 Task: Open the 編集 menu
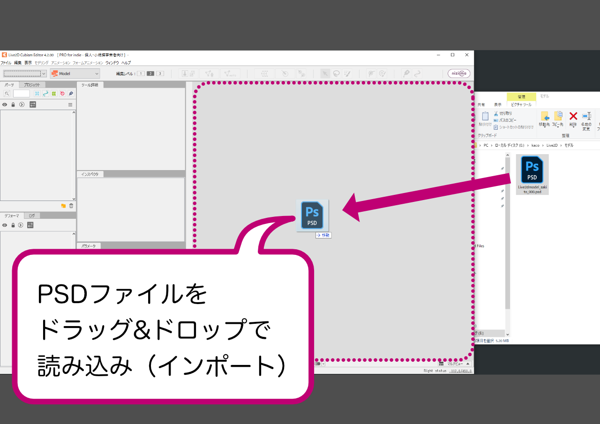(17, 63)
